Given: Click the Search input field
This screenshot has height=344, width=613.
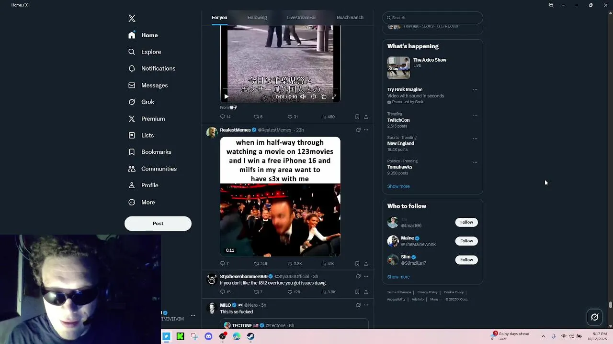Looking at the screenshot, I should tap(432, 18).
